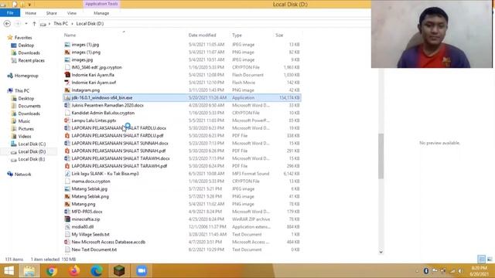Sort files by Name column
This screenshot has width=495, height=278.
coord(70,35)
